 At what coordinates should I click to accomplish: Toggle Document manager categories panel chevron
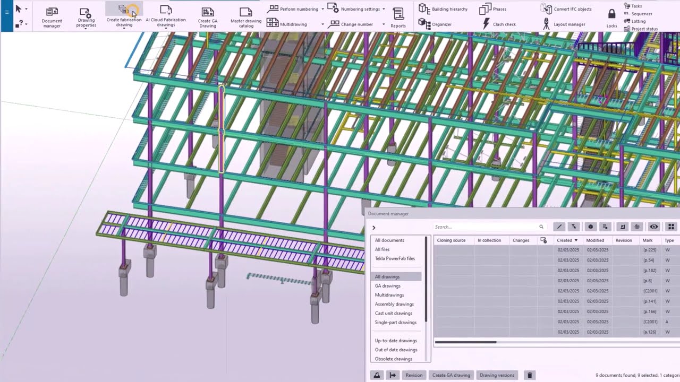[x=373, y=228]
